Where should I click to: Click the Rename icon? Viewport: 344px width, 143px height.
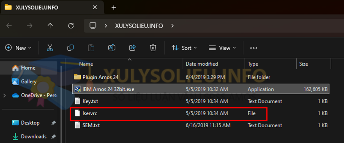[112, 48]
